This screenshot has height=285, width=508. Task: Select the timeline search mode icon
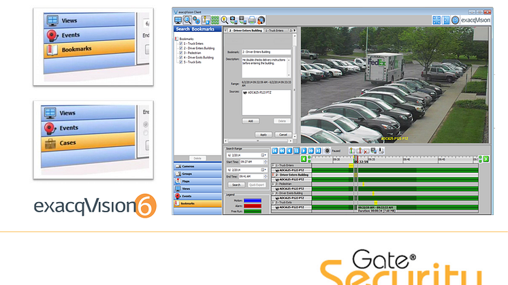pyautogui.click(x=206, y=20)
